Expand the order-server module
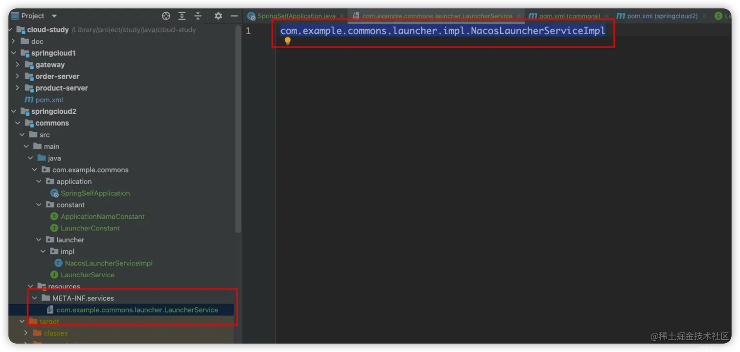Viewport: 740px width, 352px height. [18, 77]
